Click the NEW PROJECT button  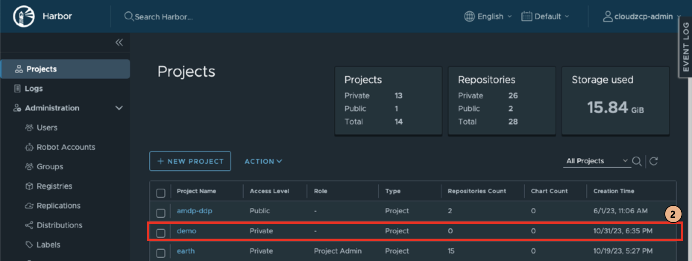pyautogui.click(x=190, y=161)
